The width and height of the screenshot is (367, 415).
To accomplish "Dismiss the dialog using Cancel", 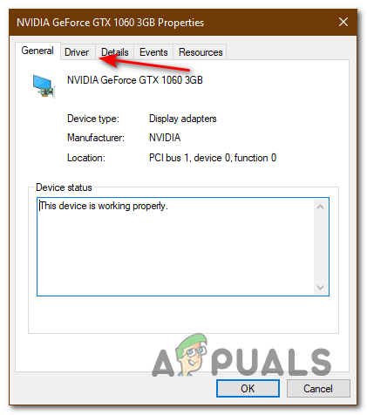I will coord(318,388).
